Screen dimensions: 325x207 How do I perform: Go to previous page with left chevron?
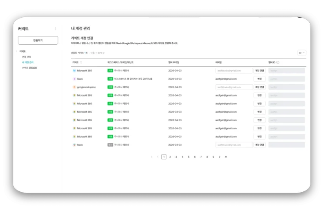tap(158, 157)
